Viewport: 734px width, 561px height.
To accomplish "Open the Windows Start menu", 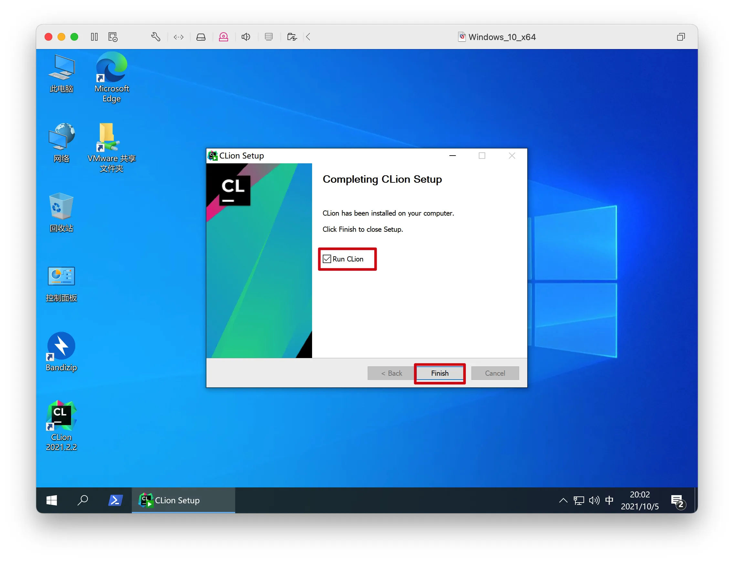I will (51, 500).
